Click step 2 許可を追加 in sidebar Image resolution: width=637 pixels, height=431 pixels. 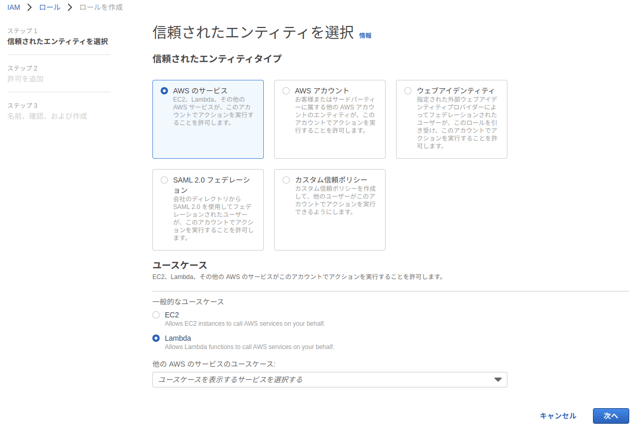25,79
